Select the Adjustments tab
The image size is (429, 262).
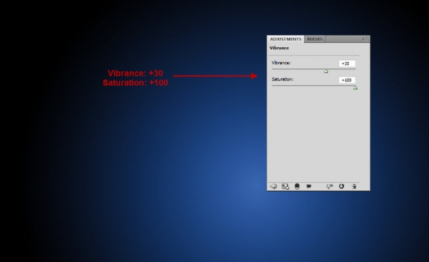point(285,39)
